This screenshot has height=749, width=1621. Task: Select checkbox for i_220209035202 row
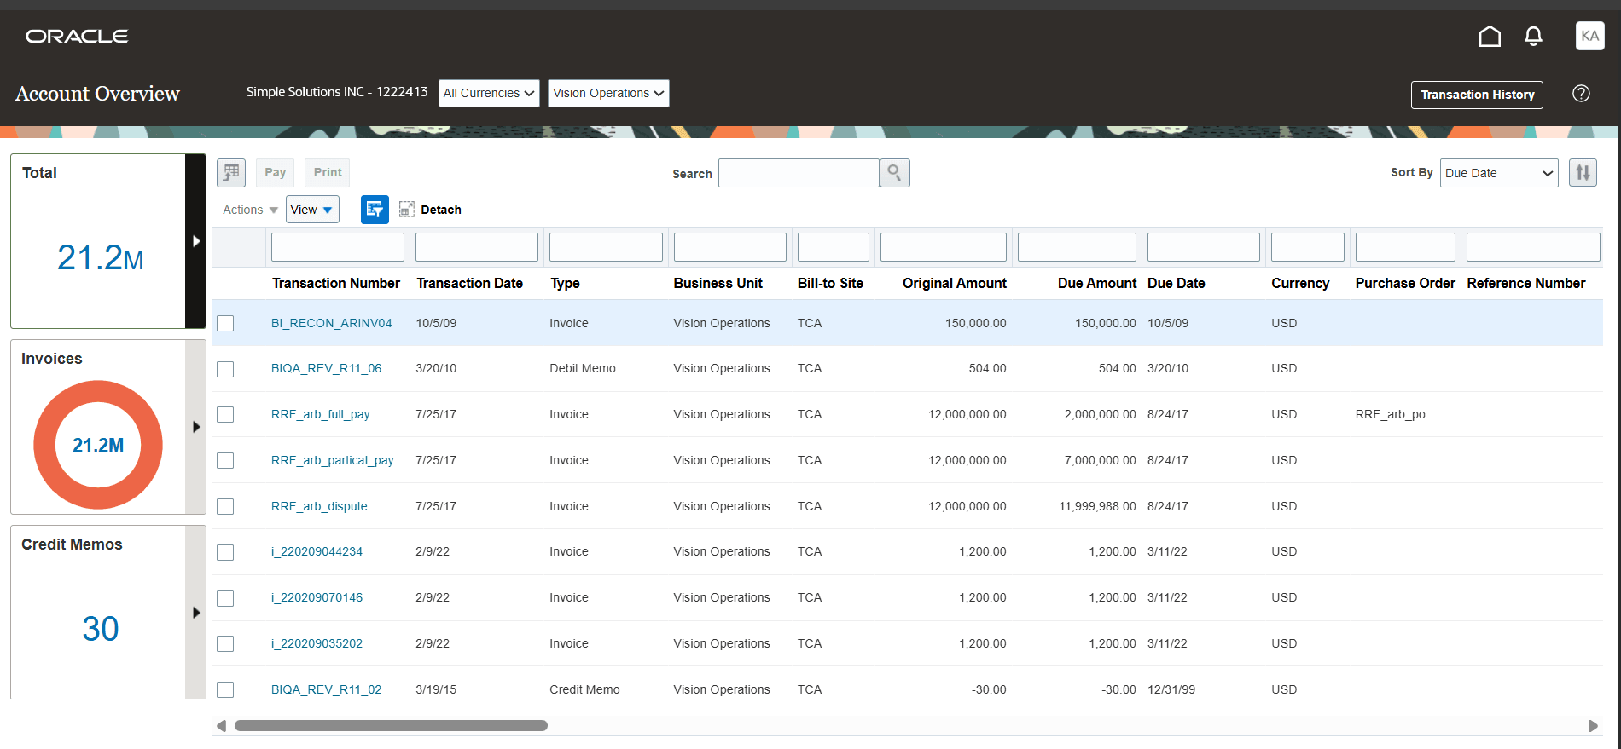(x=225, y=643)
